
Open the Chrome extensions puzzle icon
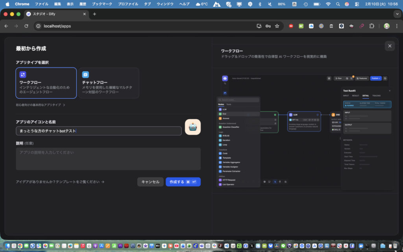[372, 26]
